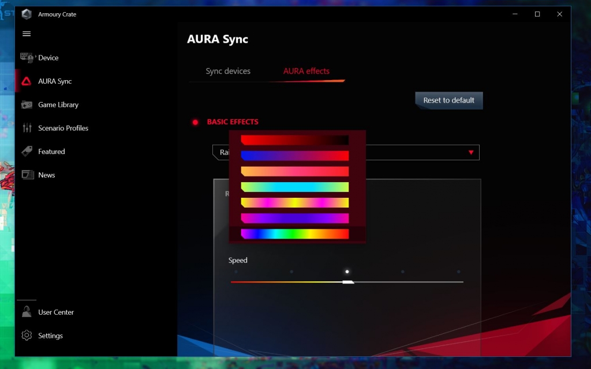The image size is (591, 369).
Task: Open Game Library controller icon
Action: tap(27, 105)
